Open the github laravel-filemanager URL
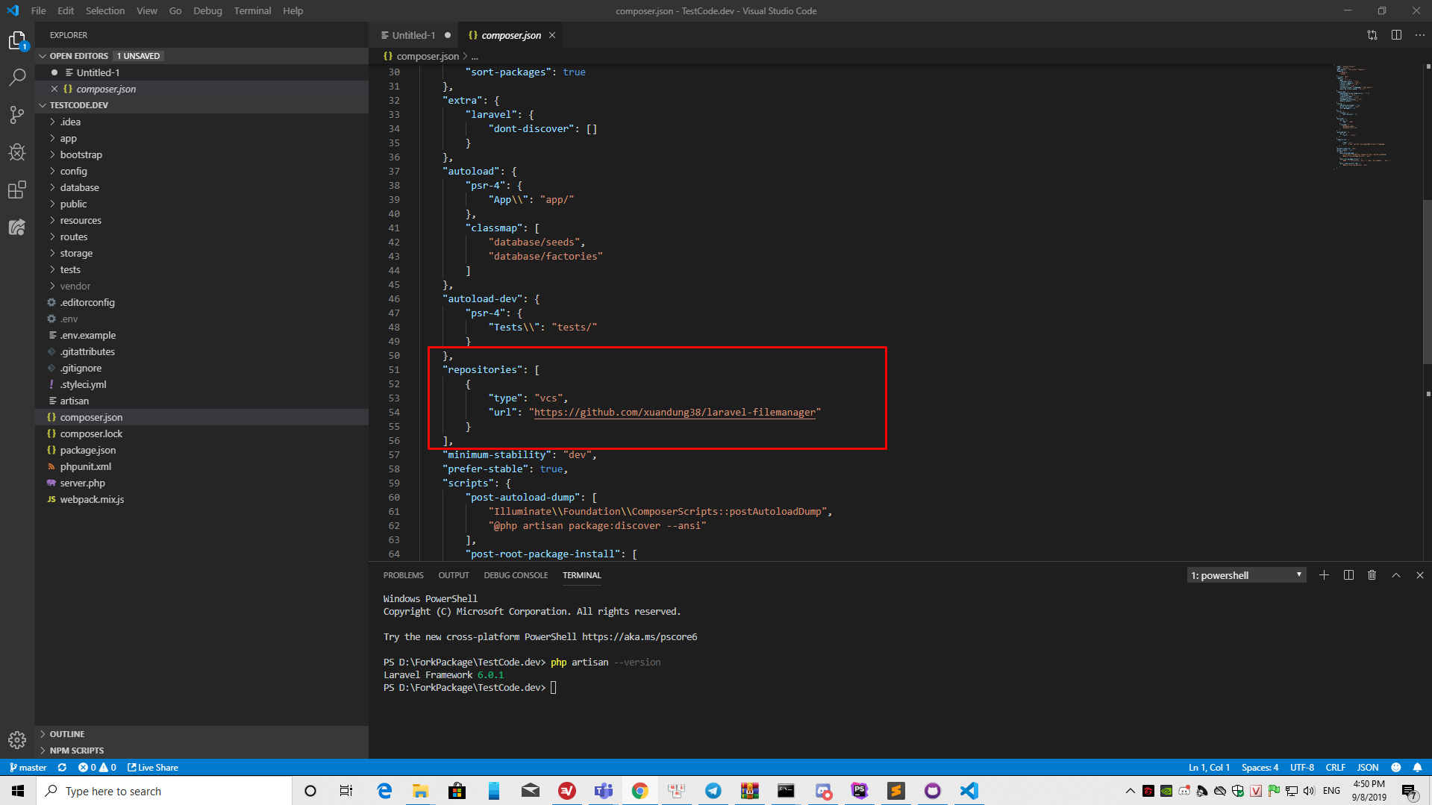The width and height of the screenshot is (1432, 805). 675,412
